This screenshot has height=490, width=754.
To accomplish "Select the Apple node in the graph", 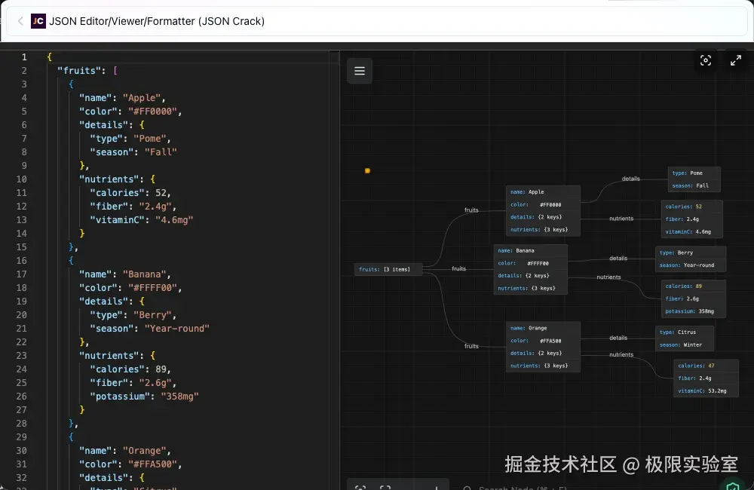I will [x=543, y=192].
